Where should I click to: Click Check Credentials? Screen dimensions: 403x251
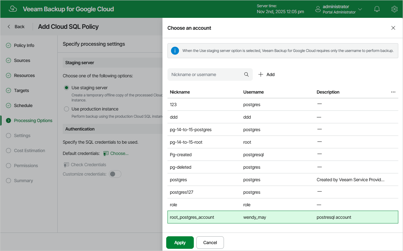tap(88, 165)
